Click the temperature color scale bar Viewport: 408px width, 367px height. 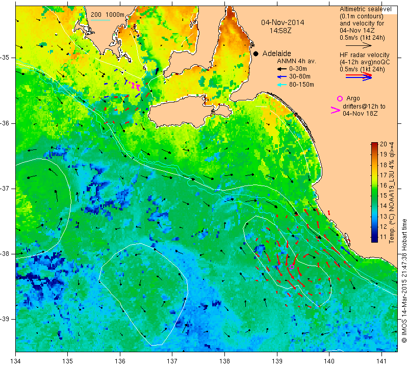(374, 192)
